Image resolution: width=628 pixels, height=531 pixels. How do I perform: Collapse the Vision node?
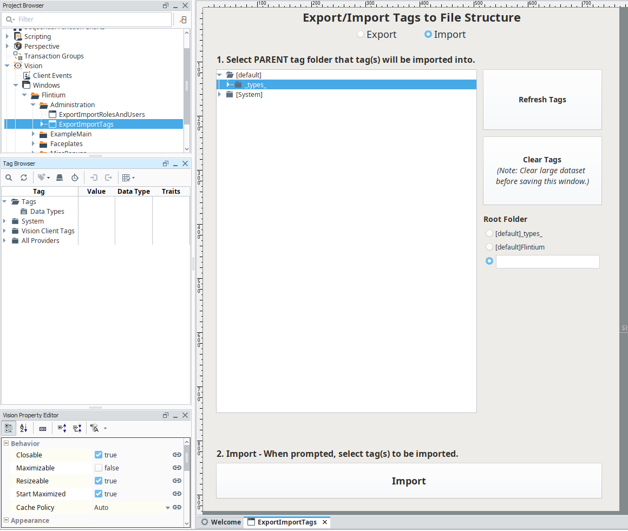(x=7, y=65)
